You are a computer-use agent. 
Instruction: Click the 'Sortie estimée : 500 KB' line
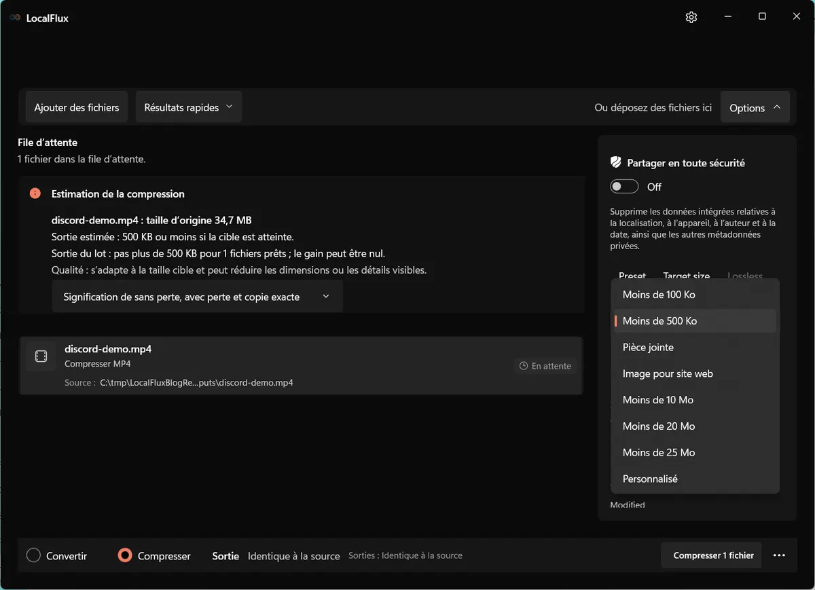click(173, 238)
